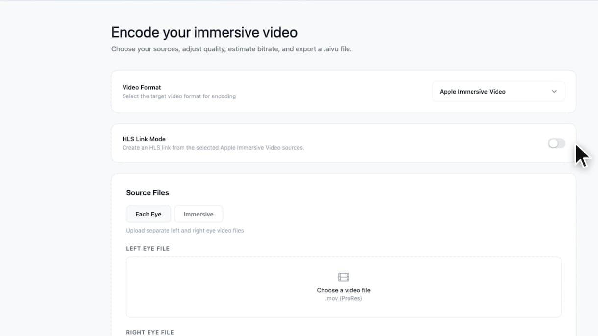Click the "Video Format" label
598x336 pixels.
[x=142, y=87]
